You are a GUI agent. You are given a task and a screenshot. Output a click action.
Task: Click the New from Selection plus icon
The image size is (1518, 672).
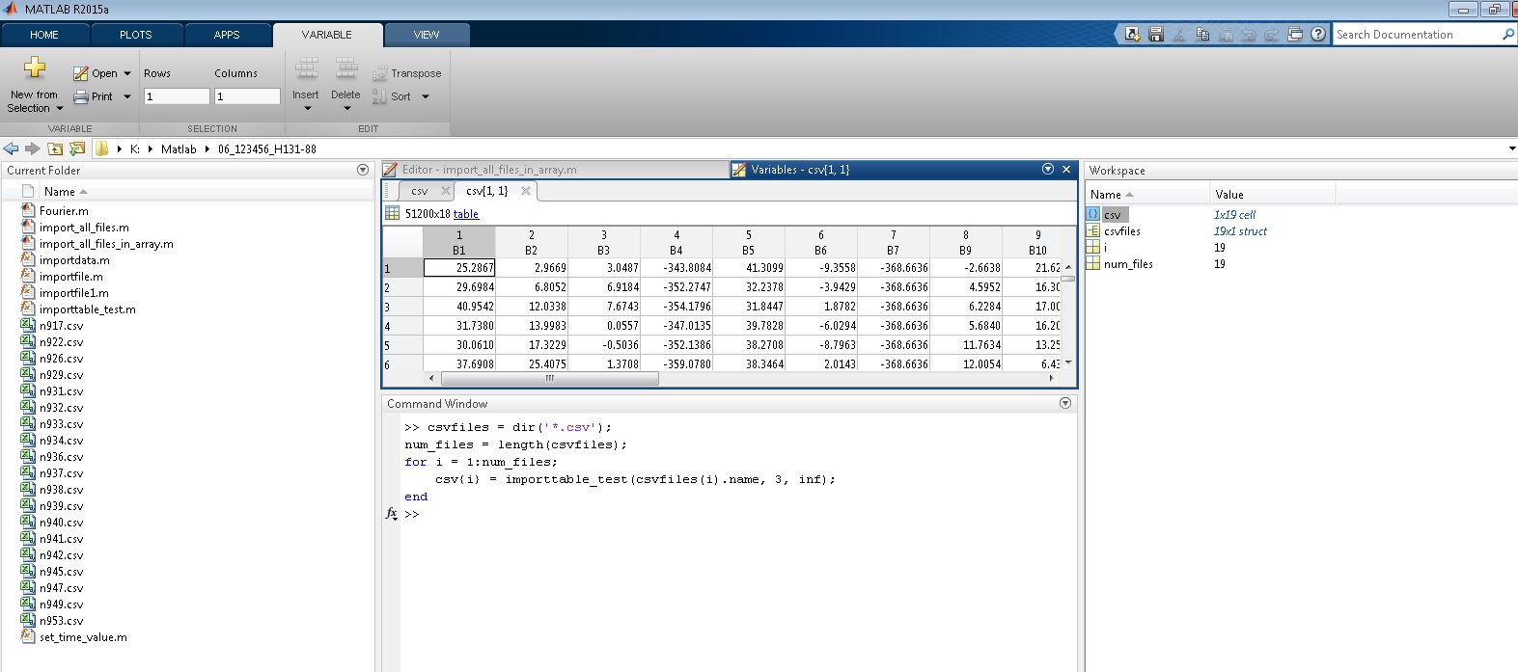[35, 67]
